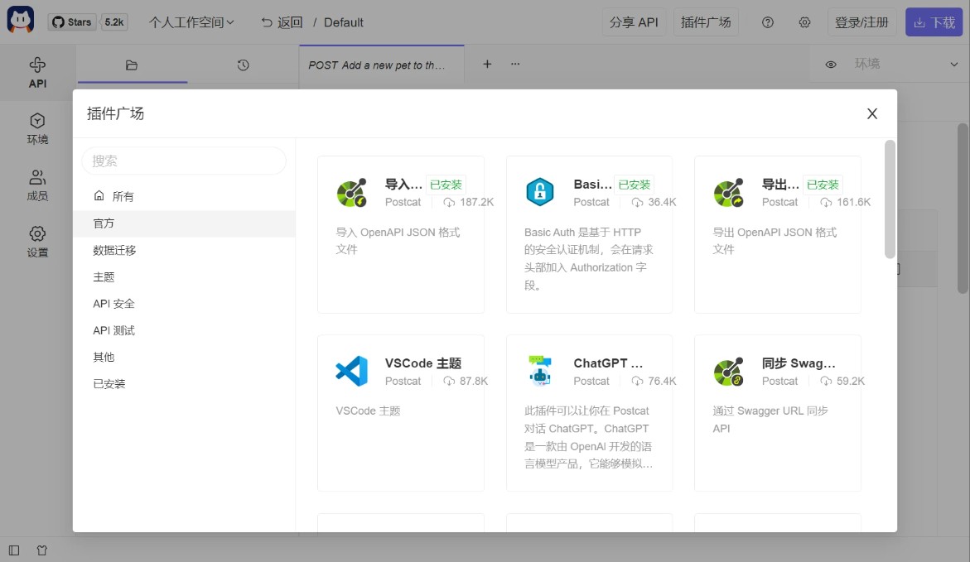This screenshot has width=970, height=562.
Task: Click the 下载 download button
Action: [x=934, y=22]
